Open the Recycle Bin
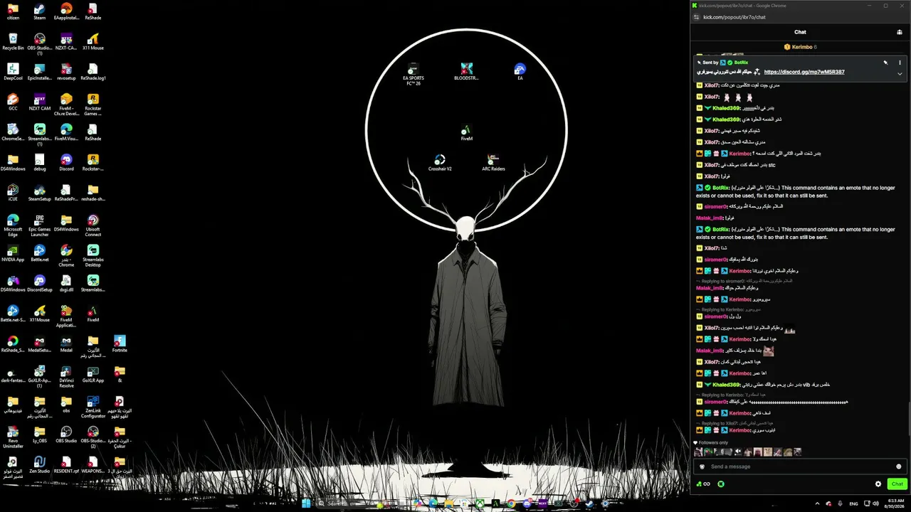This screenshot has width=911, height=512. 13,42
